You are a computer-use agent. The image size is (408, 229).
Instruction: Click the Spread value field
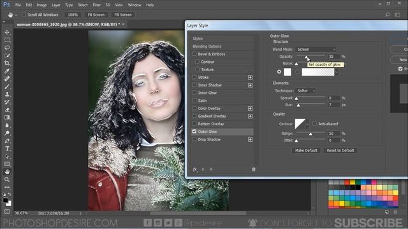click(334, 98)
